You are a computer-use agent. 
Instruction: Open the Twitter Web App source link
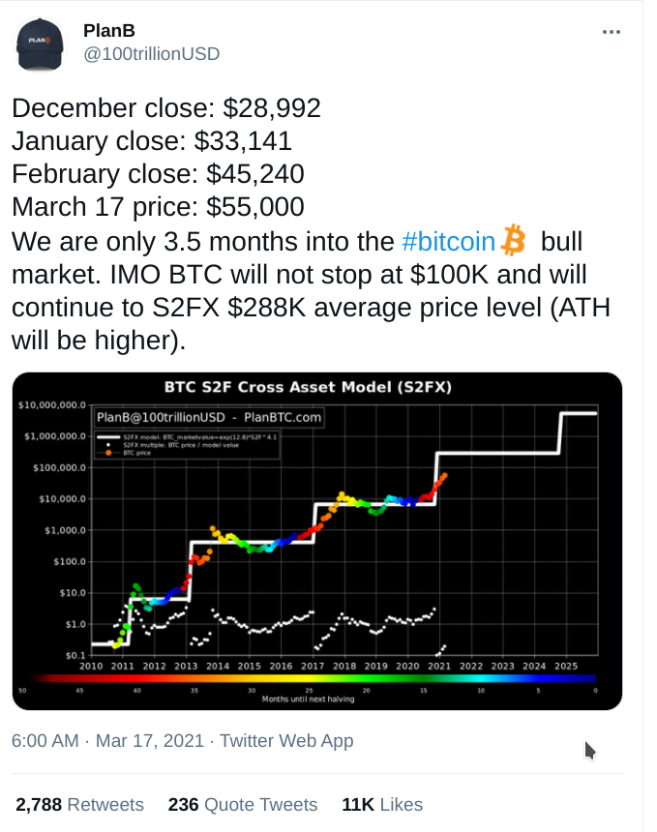coord(286,741)
